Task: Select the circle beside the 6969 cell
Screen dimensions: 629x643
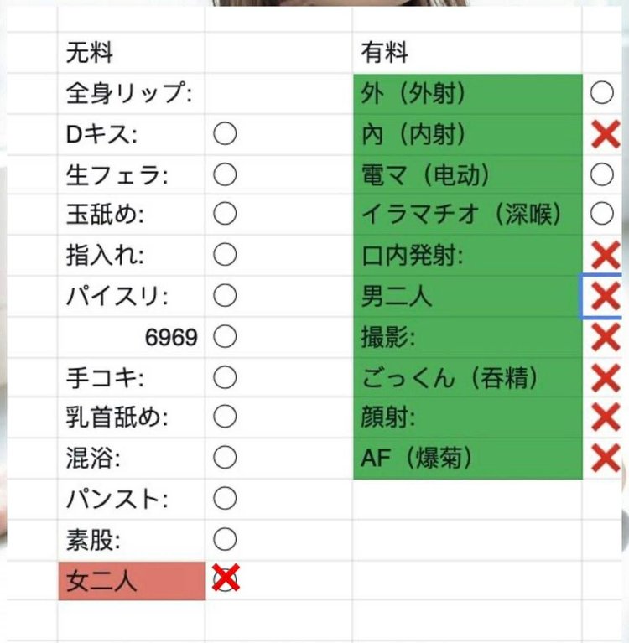Action: tap(225, 337)
